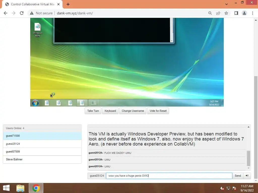Click the chat scrollbar thumb
Screen dimensions: 258x193
click(248, 158)
